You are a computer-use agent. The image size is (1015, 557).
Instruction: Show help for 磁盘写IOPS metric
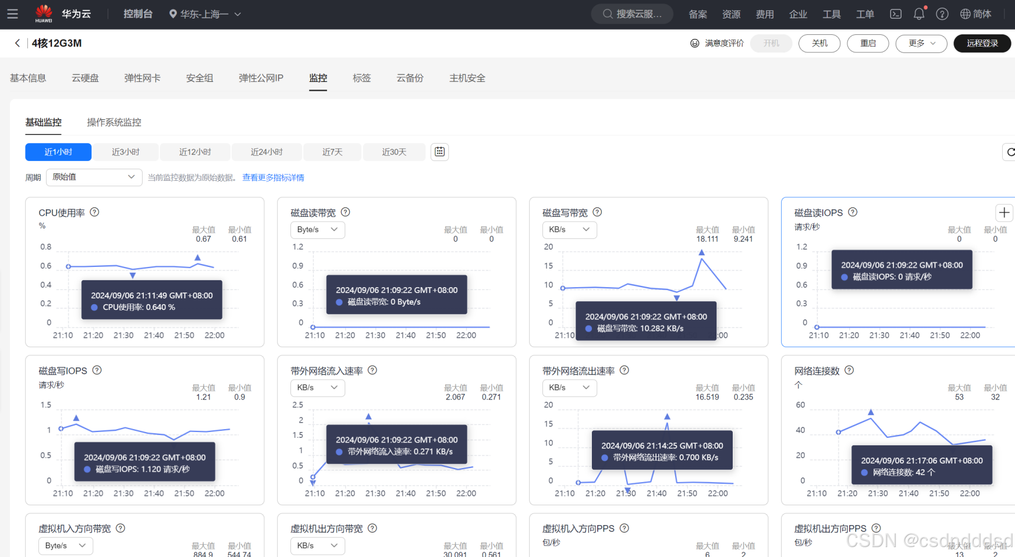click(97, 370)
